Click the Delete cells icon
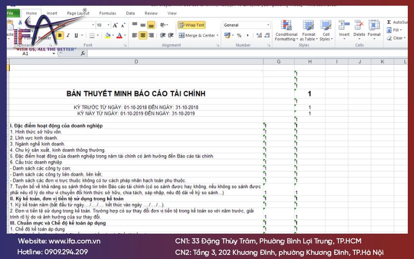 point(359,25)
